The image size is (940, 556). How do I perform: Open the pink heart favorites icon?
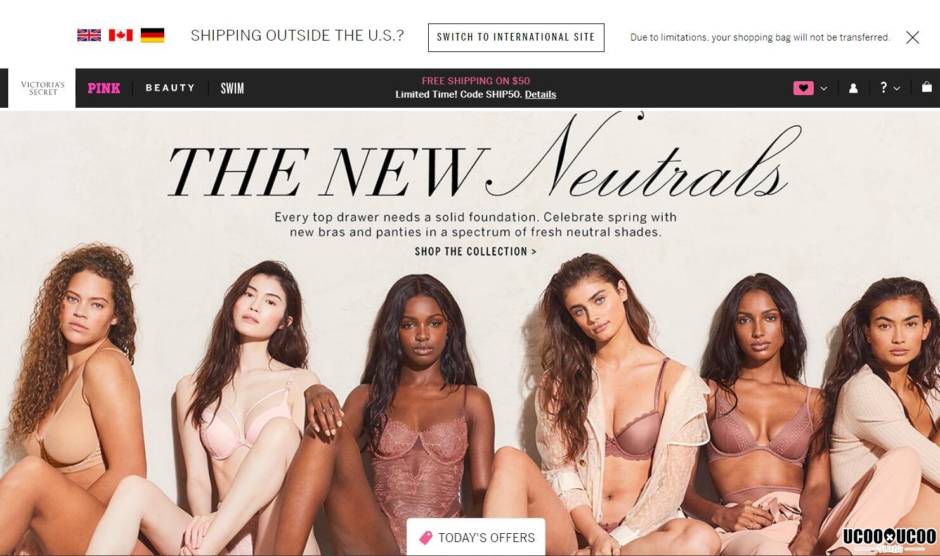pos(803,88)
